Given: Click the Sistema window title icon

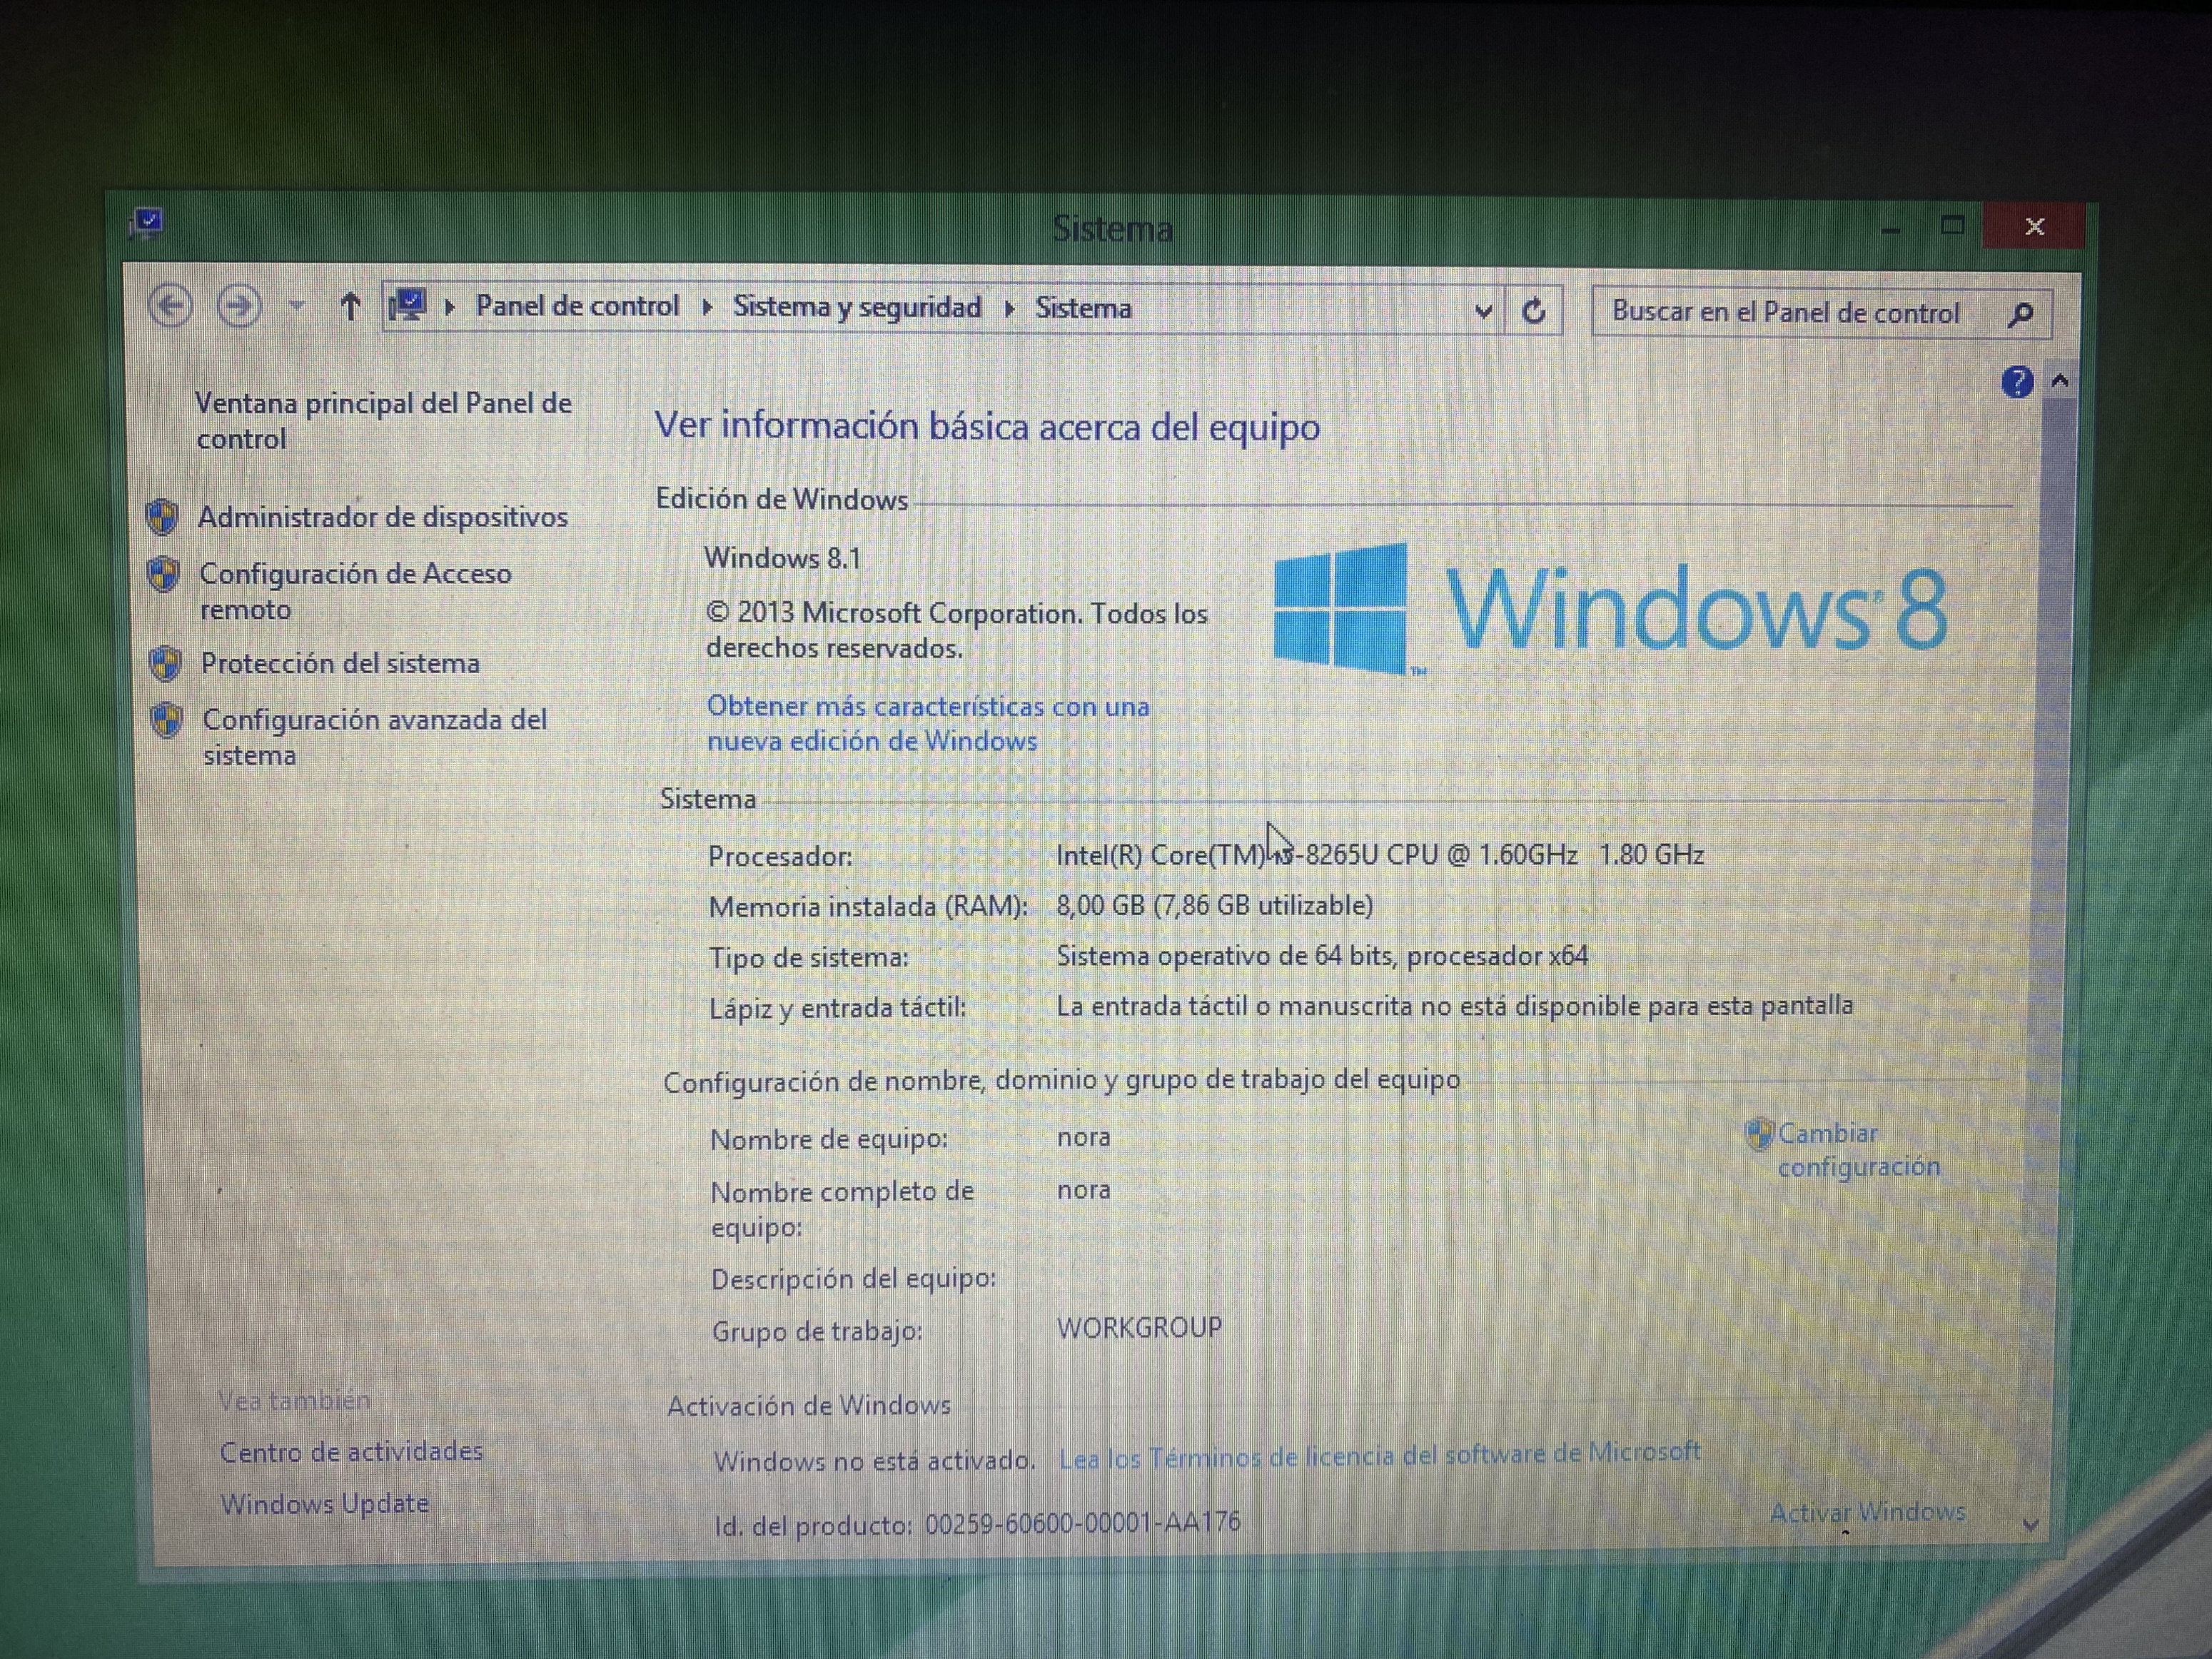Looking at the screenshot, I should pyautogui.click(x=147, y=222).
